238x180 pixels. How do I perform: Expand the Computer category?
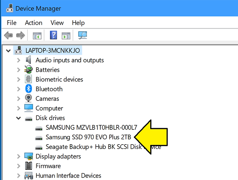coord(19,108)
